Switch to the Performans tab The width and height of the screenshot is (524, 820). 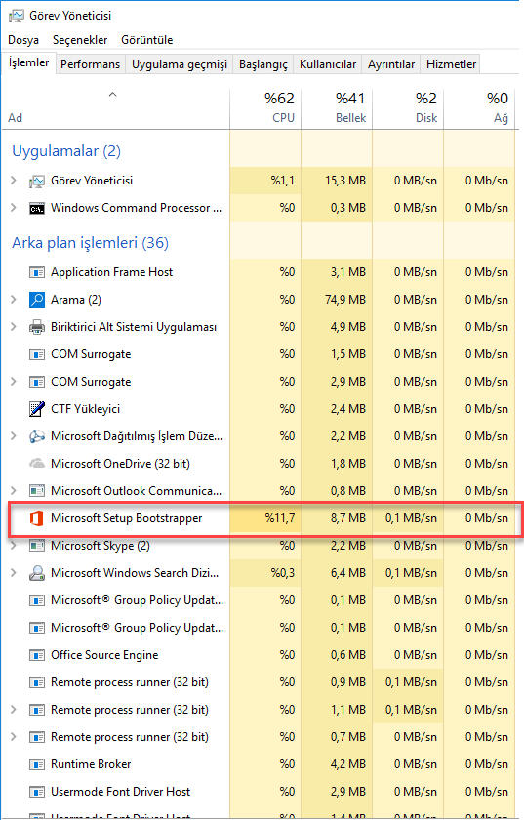[x=91, y=64]
